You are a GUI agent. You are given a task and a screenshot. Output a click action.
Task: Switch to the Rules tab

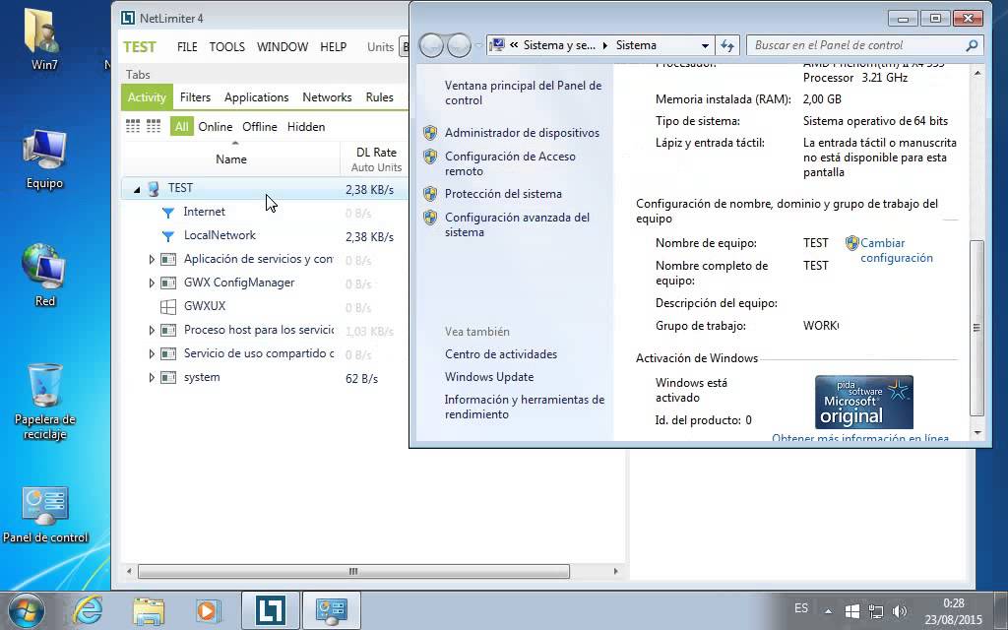[x=379, y=97]
